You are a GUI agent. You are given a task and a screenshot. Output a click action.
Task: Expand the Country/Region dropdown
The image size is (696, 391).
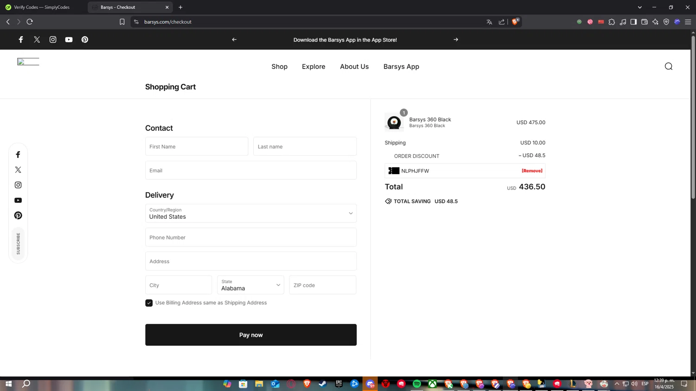click(x=251, y=214)
